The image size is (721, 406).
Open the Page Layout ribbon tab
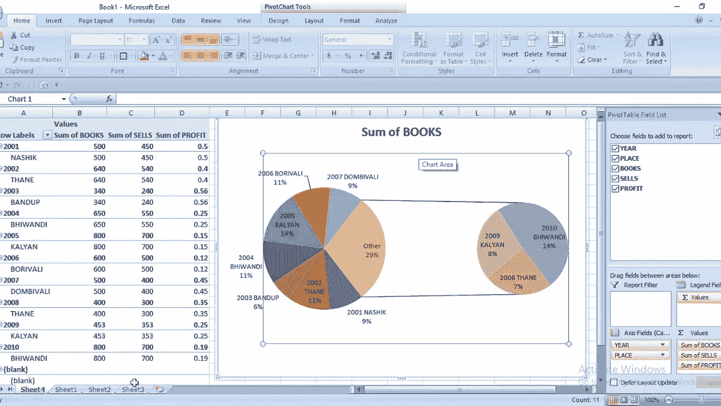tap(96, 20)
